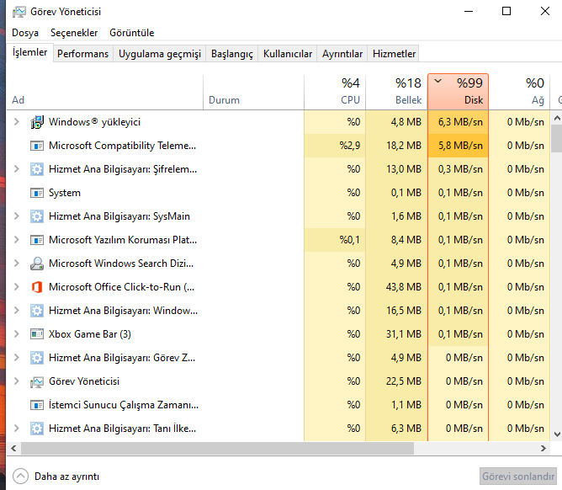Click the horizontal scrollbar left arrow
Image resolution: width=562 pixels, height=490 pixels.
coord(13,449)
